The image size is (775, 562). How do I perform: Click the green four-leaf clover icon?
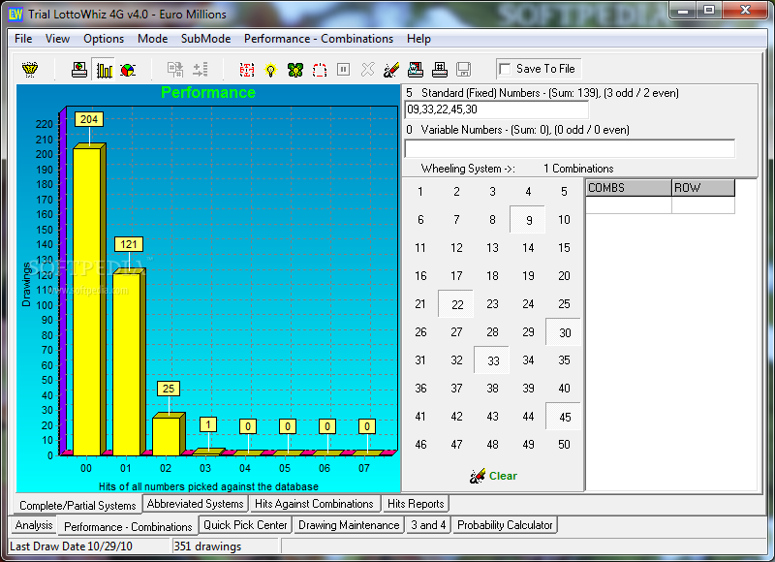coord(295,70)
